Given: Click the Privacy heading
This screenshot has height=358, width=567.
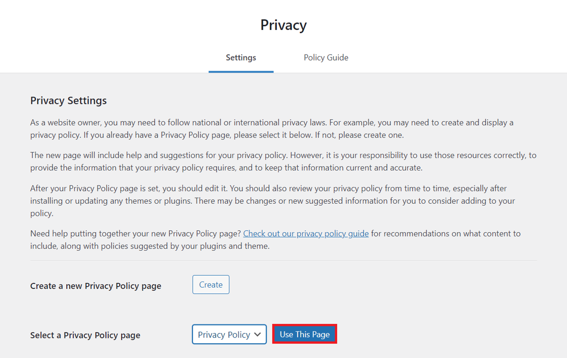Looking at the screenshot, I should [x=283, y=25].
